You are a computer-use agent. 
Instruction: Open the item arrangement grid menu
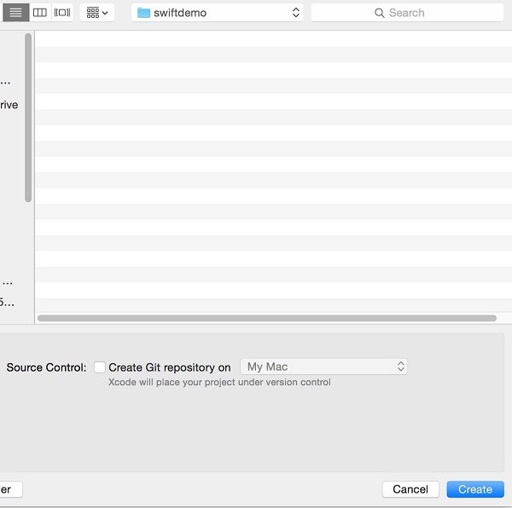[x=97, y=13]
